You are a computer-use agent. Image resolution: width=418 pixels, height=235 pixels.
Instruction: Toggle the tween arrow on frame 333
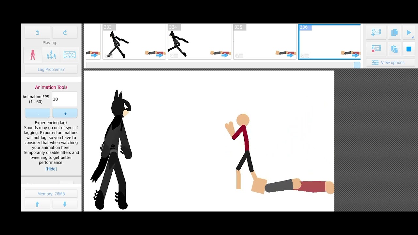160,55
